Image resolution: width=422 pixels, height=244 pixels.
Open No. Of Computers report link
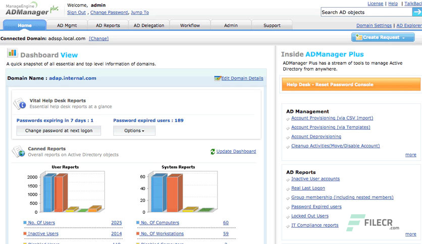(160, 223)
